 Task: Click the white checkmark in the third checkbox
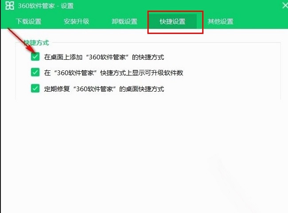click(x=35, y=88)
